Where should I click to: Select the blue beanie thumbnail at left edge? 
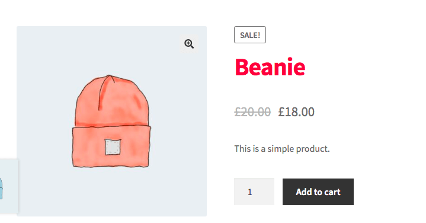[9, 186]
